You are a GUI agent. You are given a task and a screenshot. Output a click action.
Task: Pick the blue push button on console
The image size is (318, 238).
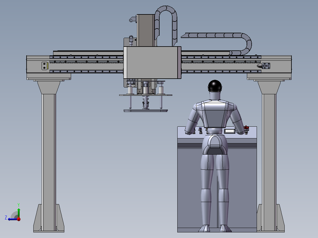tap(200, 129)
